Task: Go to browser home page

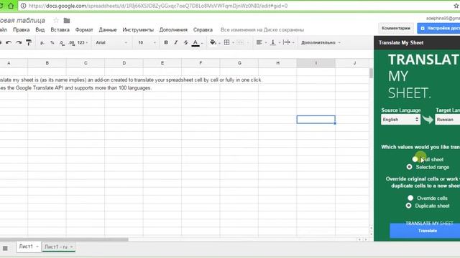Action: point(11,6)
